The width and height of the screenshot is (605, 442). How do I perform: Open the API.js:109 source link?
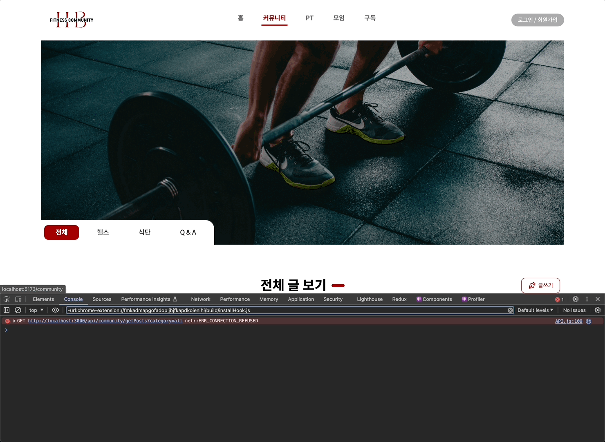point(568,321)
